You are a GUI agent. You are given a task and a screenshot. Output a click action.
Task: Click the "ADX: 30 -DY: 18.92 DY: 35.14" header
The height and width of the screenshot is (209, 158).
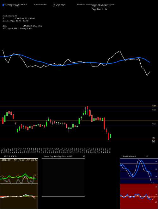19,160
